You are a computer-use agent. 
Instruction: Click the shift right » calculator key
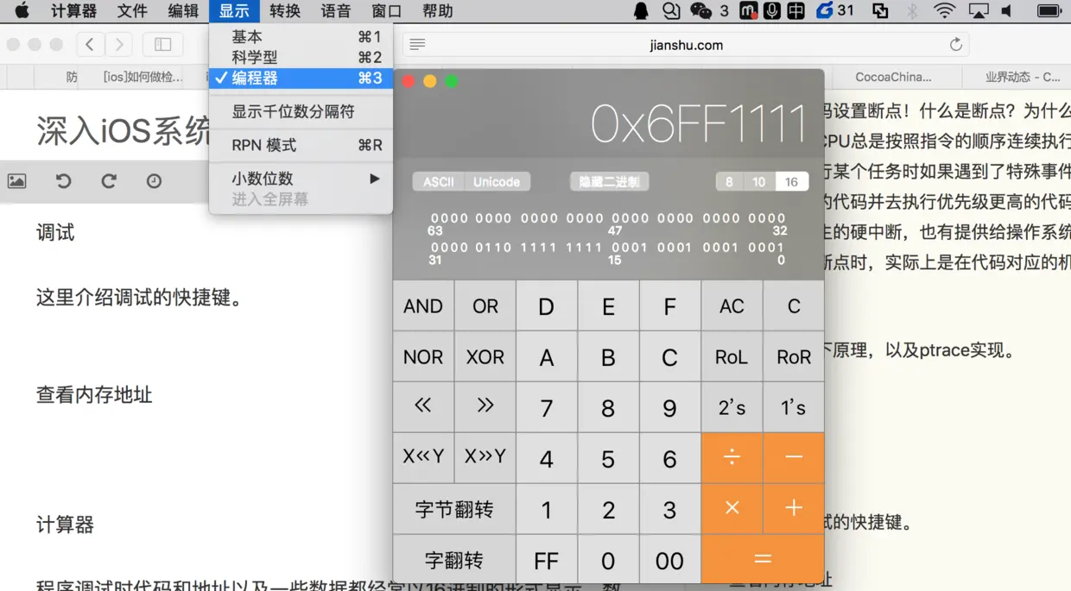485,406
